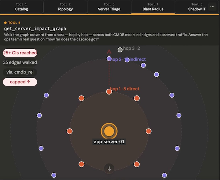Switch to the Tool 1 Catalog tab
Image resolution: width=220 pixels, height=180 pixels.
(x=21, y=7)
